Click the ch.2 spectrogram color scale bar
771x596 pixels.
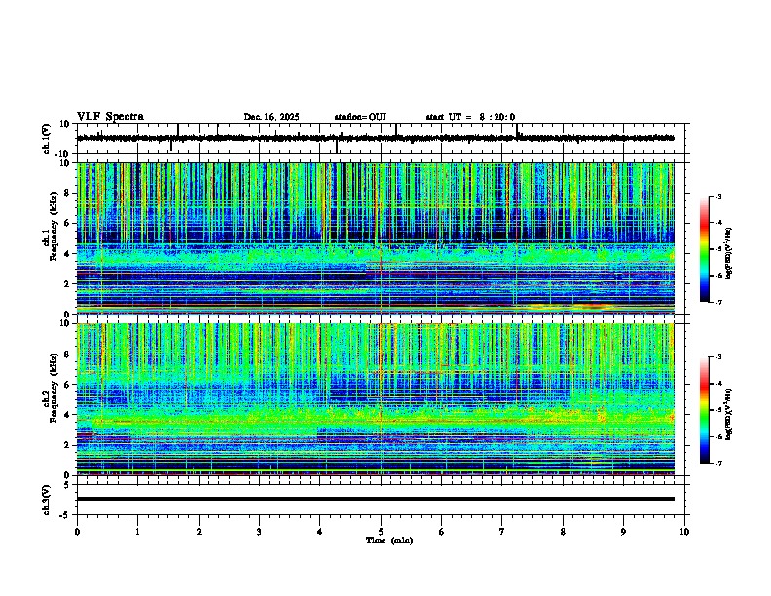pyautogui.click(x=704, y=410)
